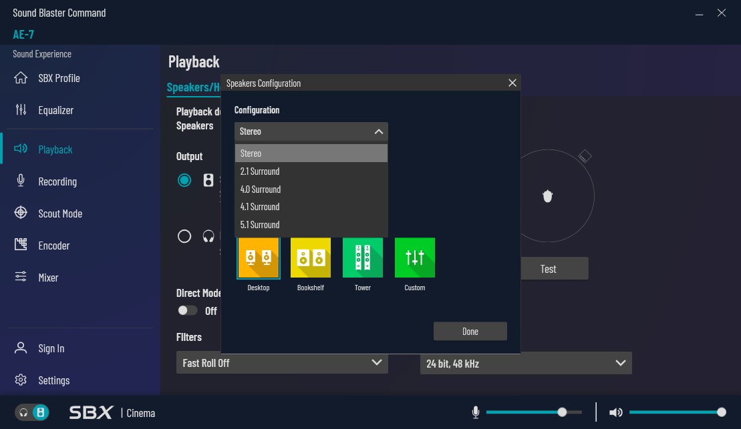Image resolution: width=741 pixels, height=429 pixels.
Task: Click the headphones output icon
Action: 208,236
